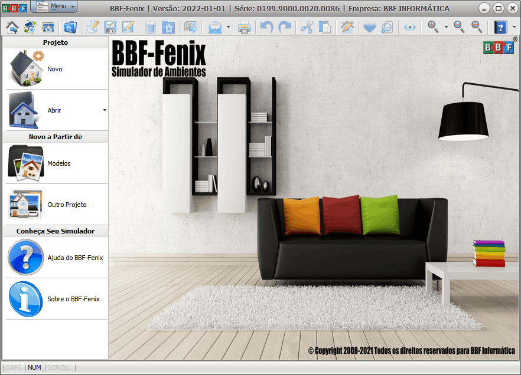Click the undo arrow icon

pos(266,27)
